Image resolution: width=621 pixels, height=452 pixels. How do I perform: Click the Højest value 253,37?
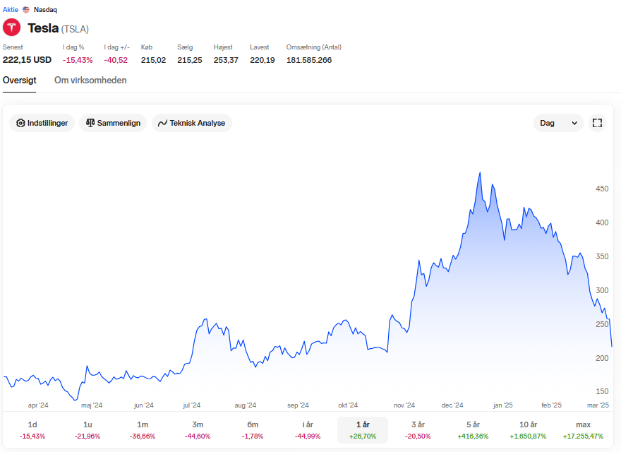coord(226,60)
